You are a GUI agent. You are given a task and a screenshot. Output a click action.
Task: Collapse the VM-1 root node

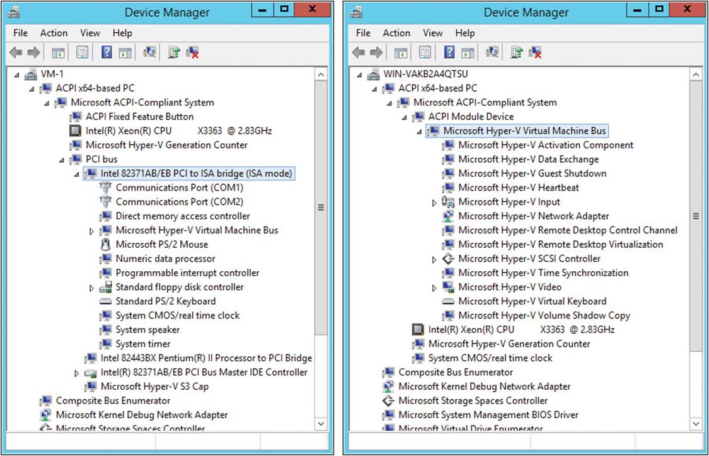tap(16, 74)
